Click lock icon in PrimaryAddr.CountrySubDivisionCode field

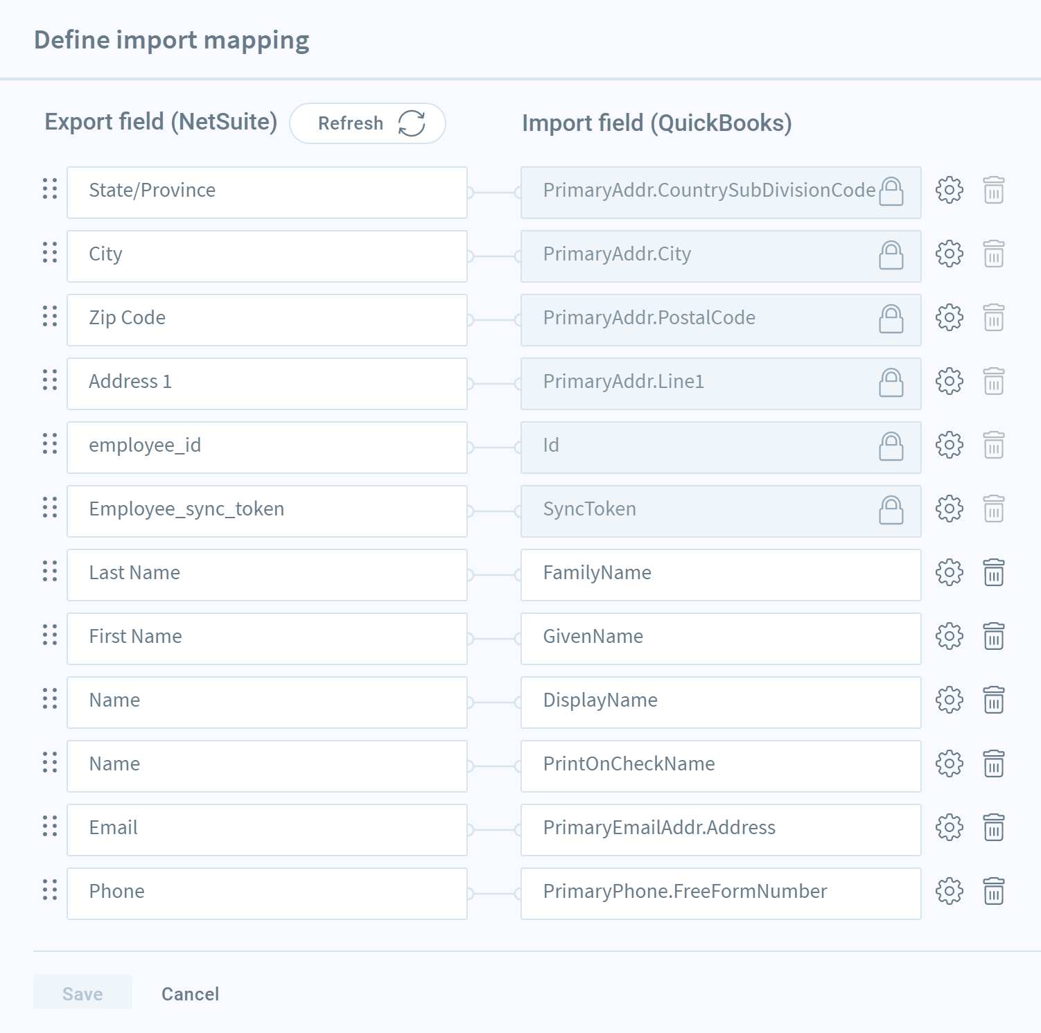point(891,191)
